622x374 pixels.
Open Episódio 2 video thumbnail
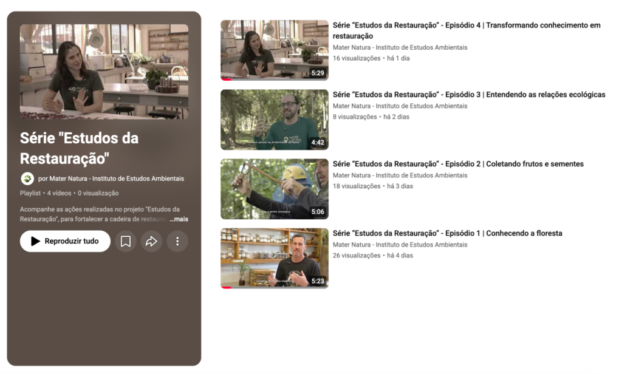(x=275, y=189)
